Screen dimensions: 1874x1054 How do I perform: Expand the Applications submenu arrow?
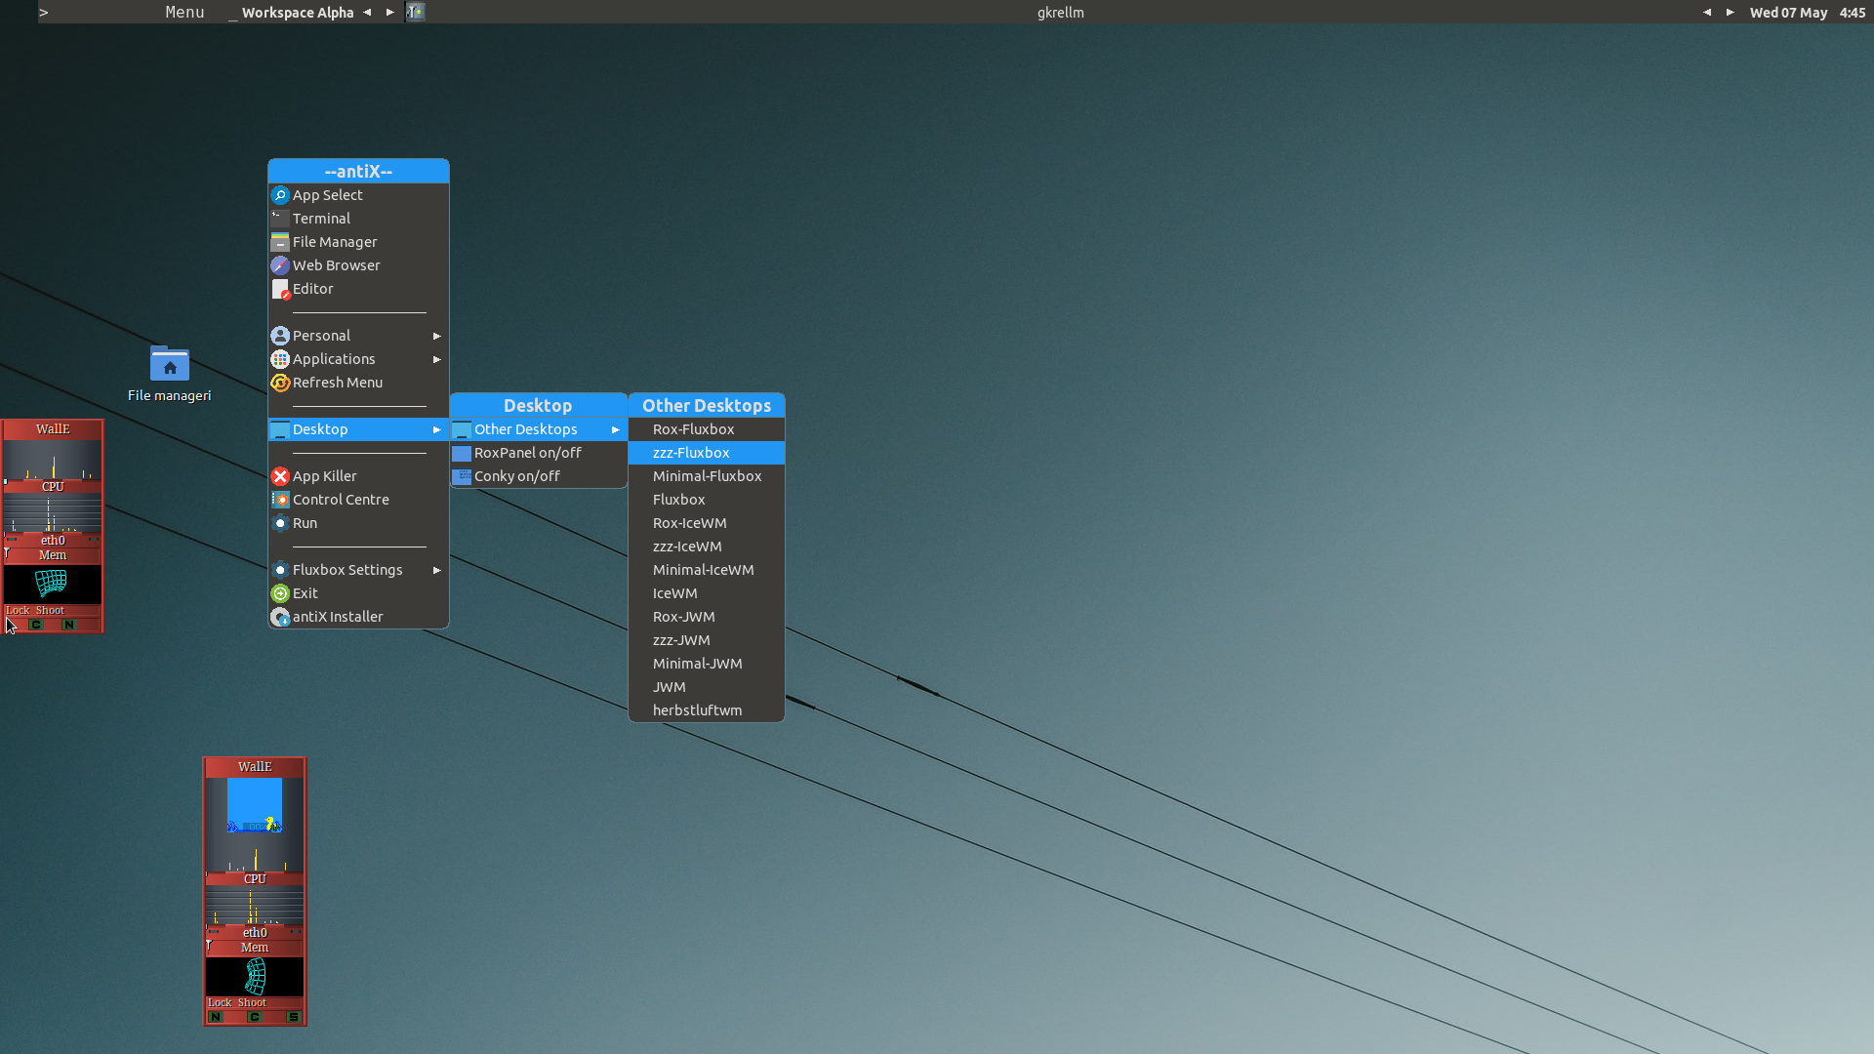pos(437,359)
